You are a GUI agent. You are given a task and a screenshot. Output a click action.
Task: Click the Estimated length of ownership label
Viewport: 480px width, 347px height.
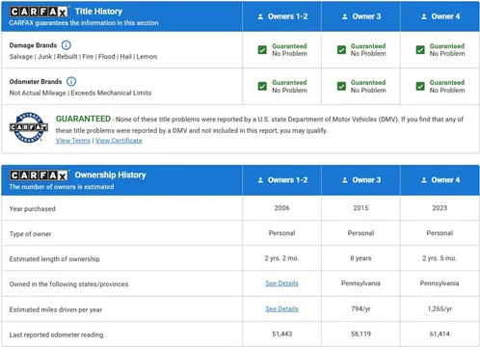click(x=55, y=259)
